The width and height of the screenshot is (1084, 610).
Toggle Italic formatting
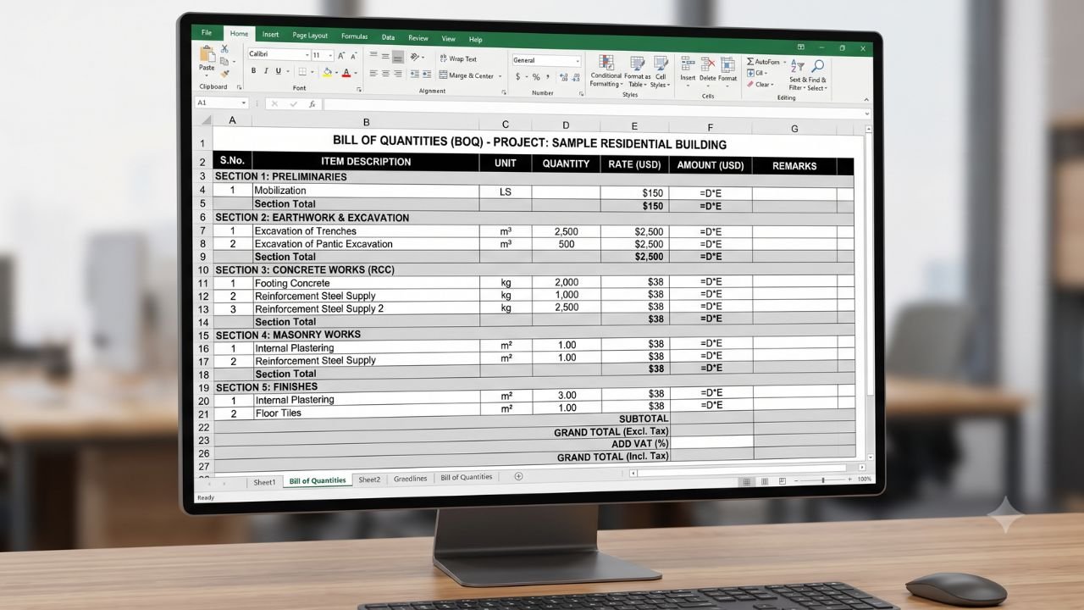point(266,71)
